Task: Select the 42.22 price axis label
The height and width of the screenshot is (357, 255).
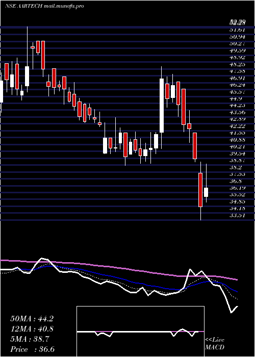Action: tap(238, 126)
